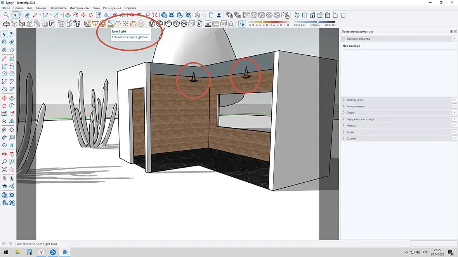Expand the Сцены panel

[x=343, y=138]
